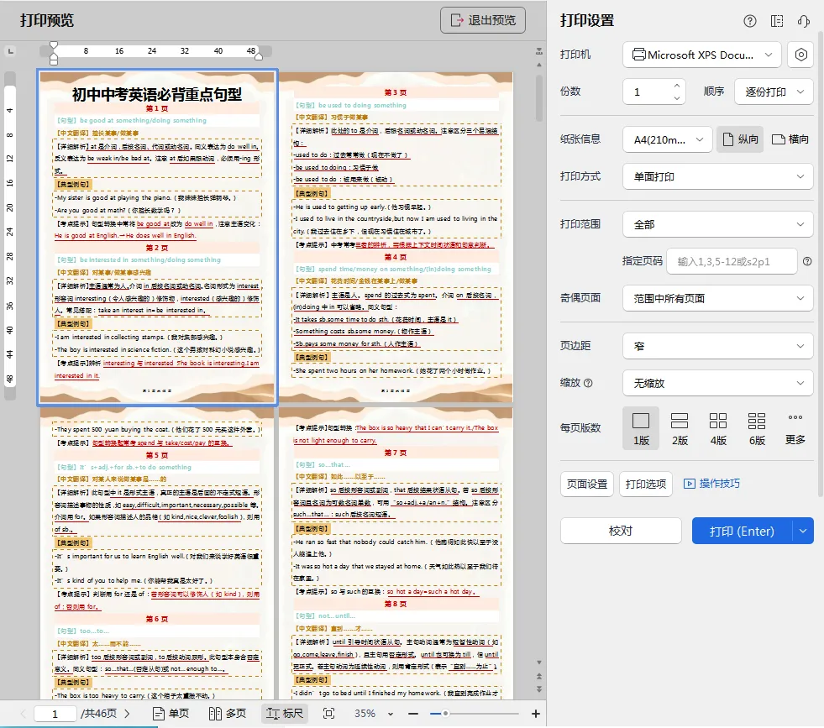
Task: Select the page 1 preview thumbnail
Action: click(x=157, y=238)
